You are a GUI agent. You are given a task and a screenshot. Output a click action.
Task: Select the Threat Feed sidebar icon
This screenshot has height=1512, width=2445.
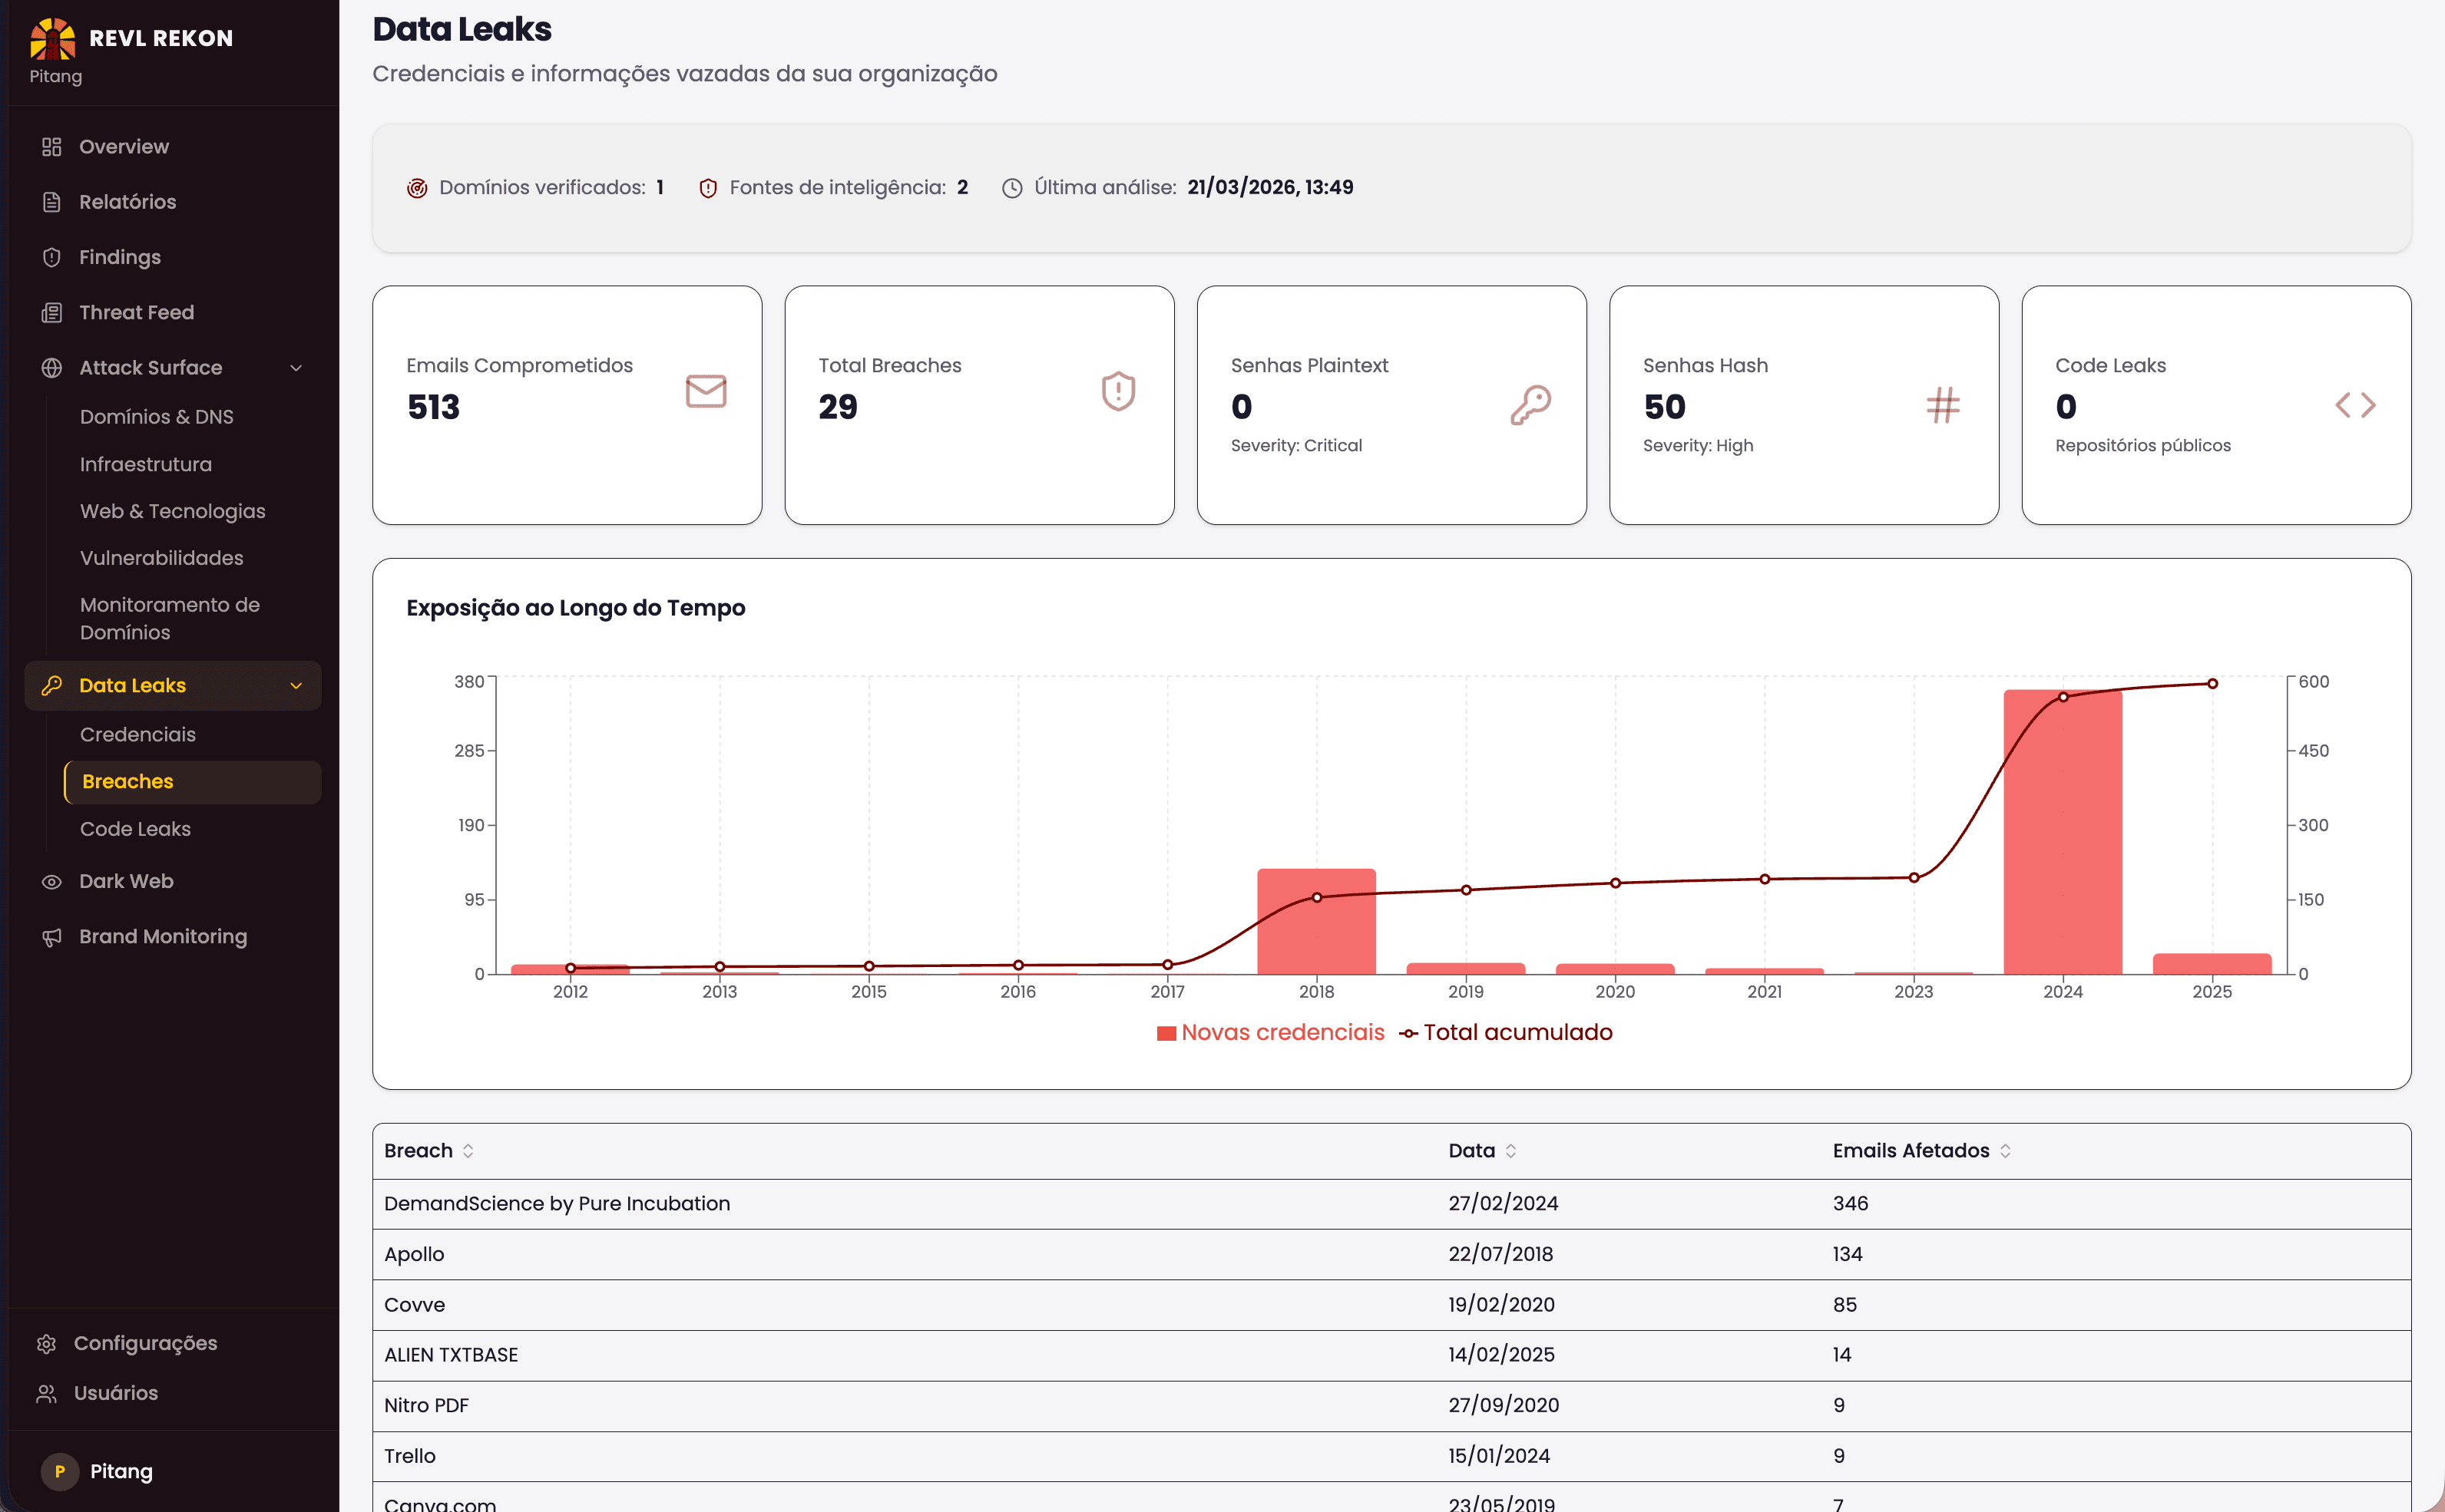(x=52, y=312)
